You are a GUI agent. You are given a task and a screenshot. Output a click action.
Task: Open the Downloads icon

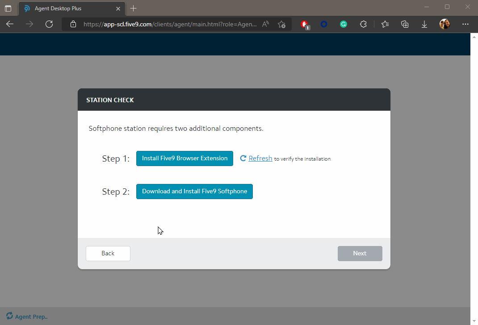(x=424, y=24)
